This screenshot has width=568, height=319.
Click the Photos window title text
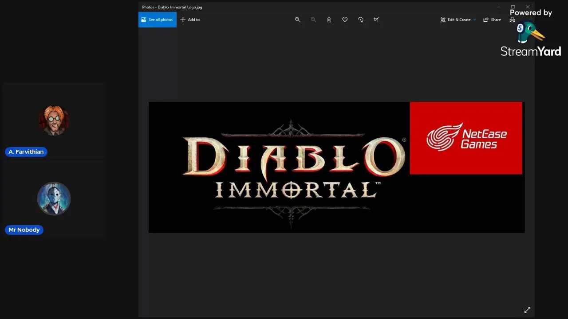(x=172, y=7)
